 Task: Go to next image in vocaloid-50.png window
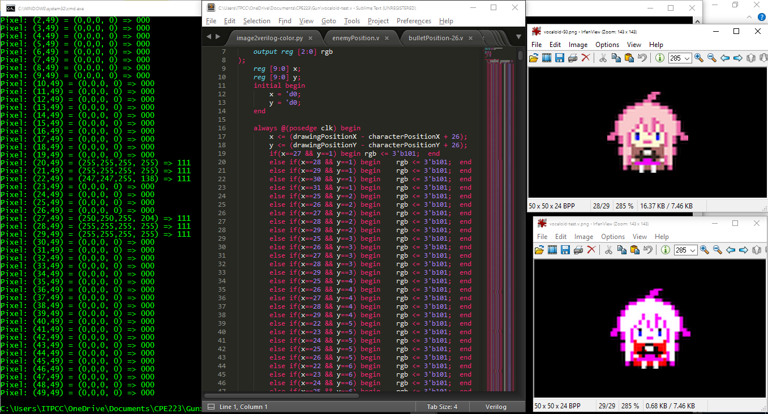coord(738,58)
